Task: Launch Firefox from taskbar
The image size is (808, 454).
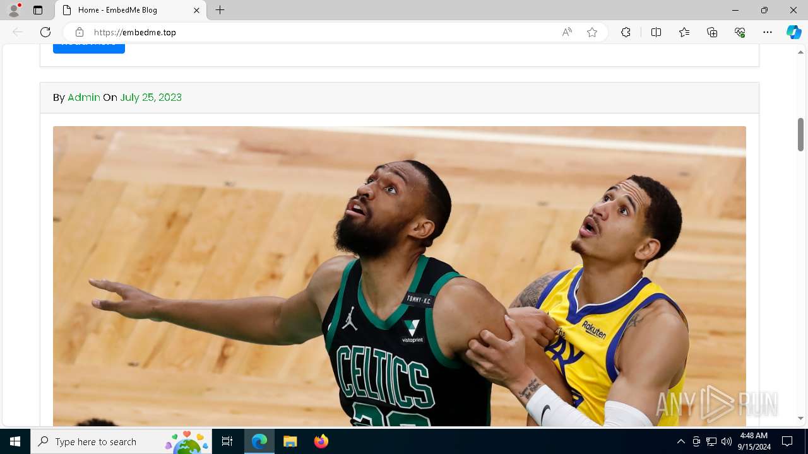Action: tap(321, 441)
